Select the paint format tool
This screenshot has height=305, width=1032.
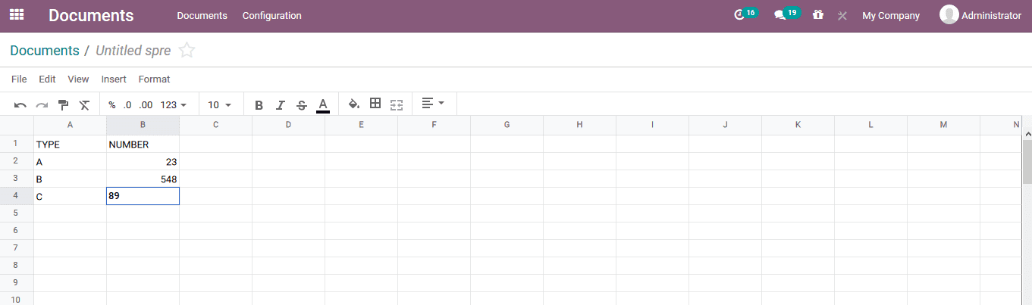pyautogui.click(x=64, y=105)
